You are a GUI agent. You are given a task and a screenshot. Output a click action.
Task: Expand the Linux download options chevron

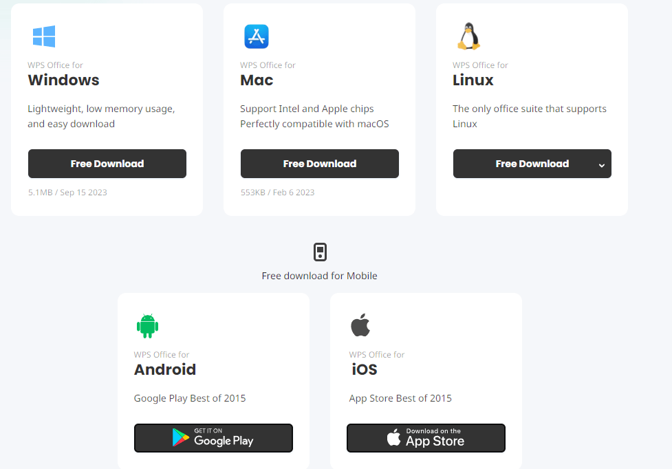[601, 165]
